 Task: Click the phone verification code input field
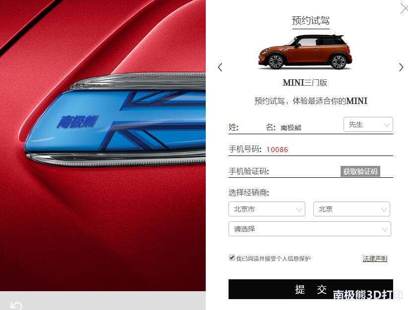[x=304, y=171]
